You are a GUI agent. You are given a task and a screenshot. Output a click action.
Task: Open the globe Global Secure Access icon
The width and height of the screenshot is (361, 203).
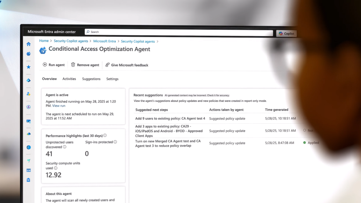tap(29, 147)
